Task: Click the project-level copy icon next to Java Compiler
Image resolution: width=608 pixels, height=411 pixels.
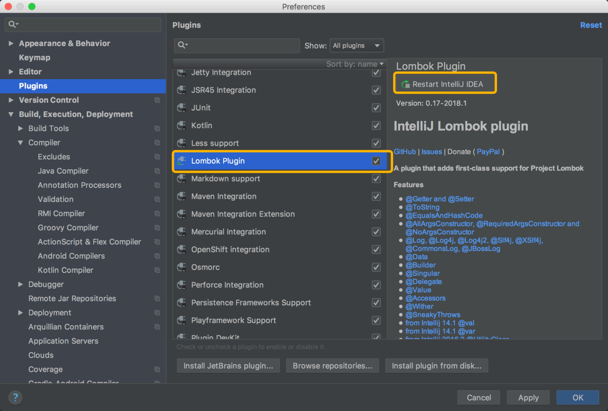Action: tap(157, 171)
